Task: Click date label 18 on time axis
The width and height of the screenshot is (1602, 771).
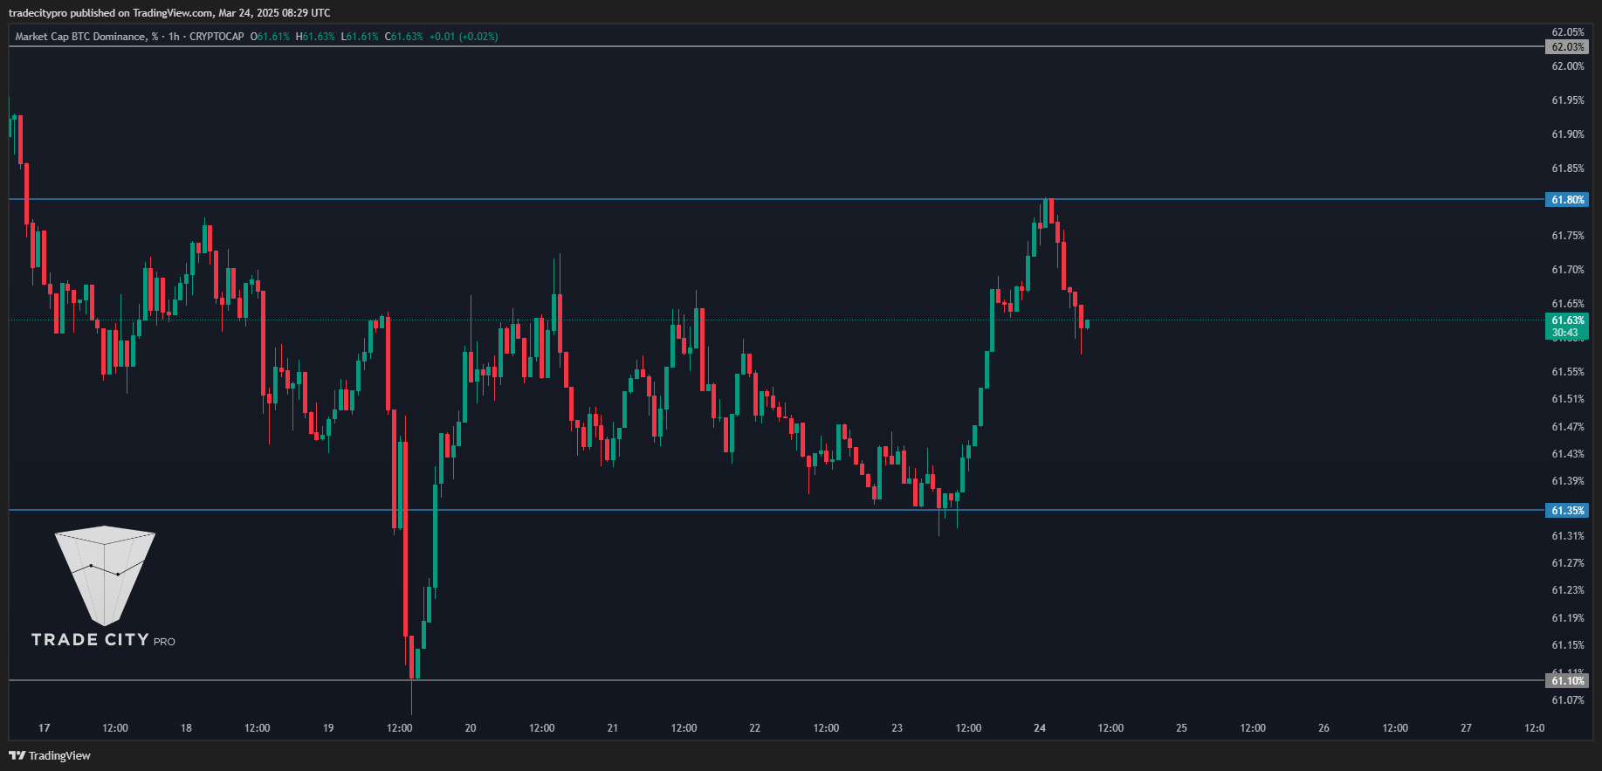Action: pos(186,728)
